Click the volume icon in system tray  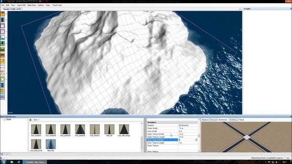277,162
